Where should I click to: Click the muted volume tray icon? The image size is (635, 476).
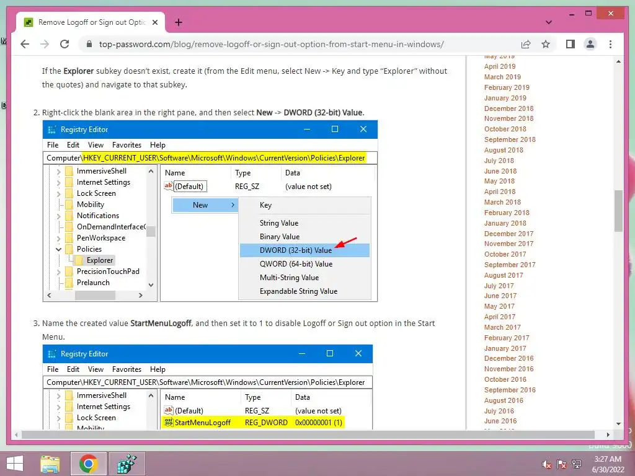point(547,464)
